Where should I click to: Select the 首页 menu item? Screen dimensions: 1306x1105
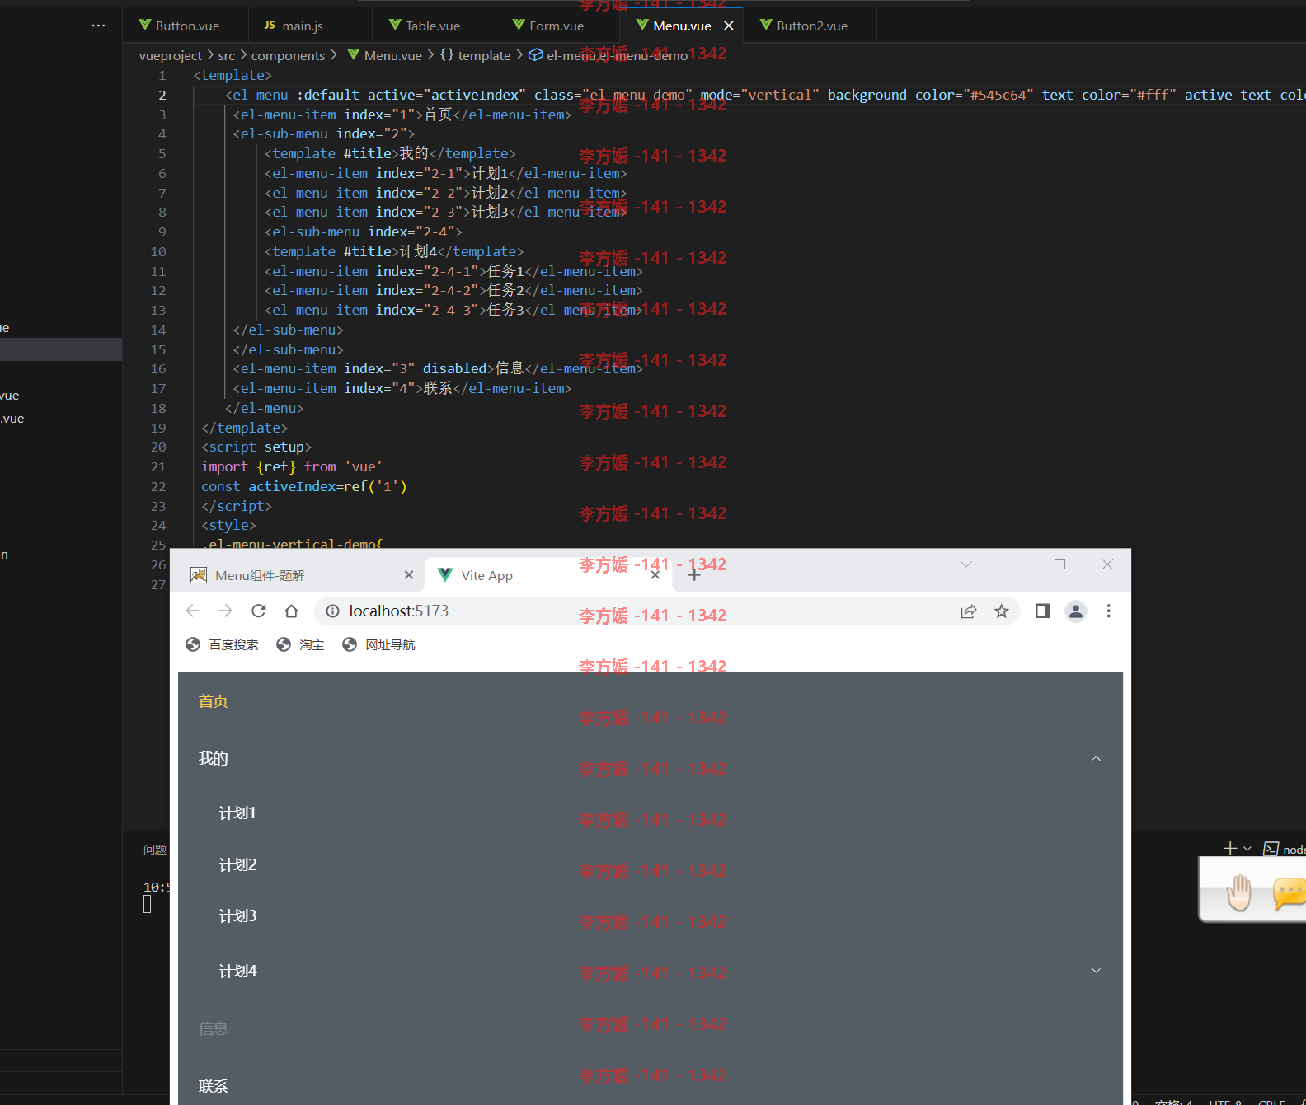(651, 700)
